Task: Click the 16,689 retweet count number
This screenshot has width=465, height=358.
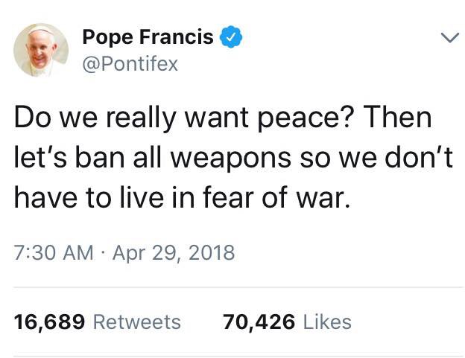Action: (x=49, y=322)
